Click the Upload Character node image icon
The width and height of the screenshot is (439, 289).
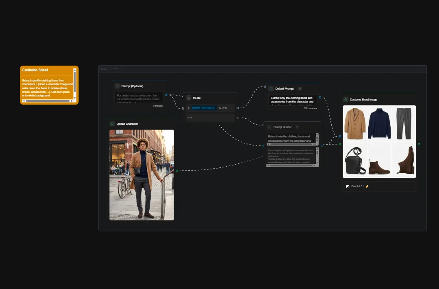pyautogui.click(x=112, y=124)
